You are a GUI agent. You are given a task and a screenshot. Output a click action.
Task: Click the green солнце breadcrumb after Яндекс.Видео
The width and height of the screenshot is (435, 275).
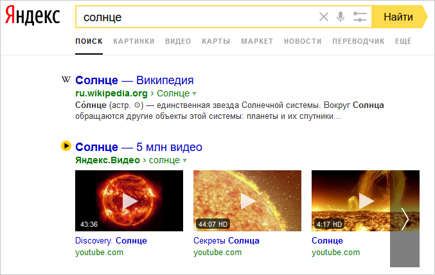164,160
